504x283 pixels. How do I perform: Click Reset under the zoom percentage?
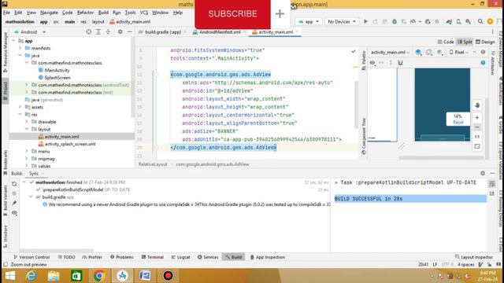pyautogui.click(x=458, y=123)
